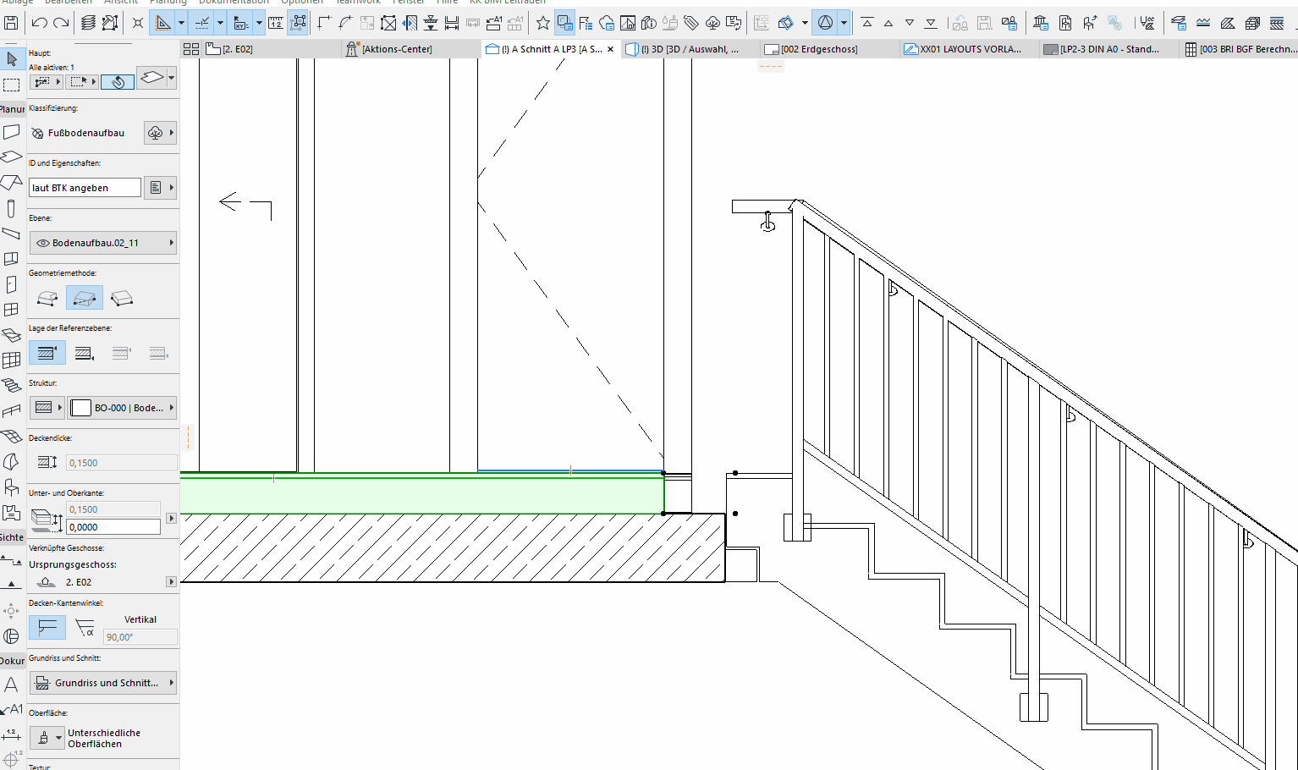The image size is (1298, 770).
Task: Select the Wall tool in toolbox
Action: click(x=11, y=132)
